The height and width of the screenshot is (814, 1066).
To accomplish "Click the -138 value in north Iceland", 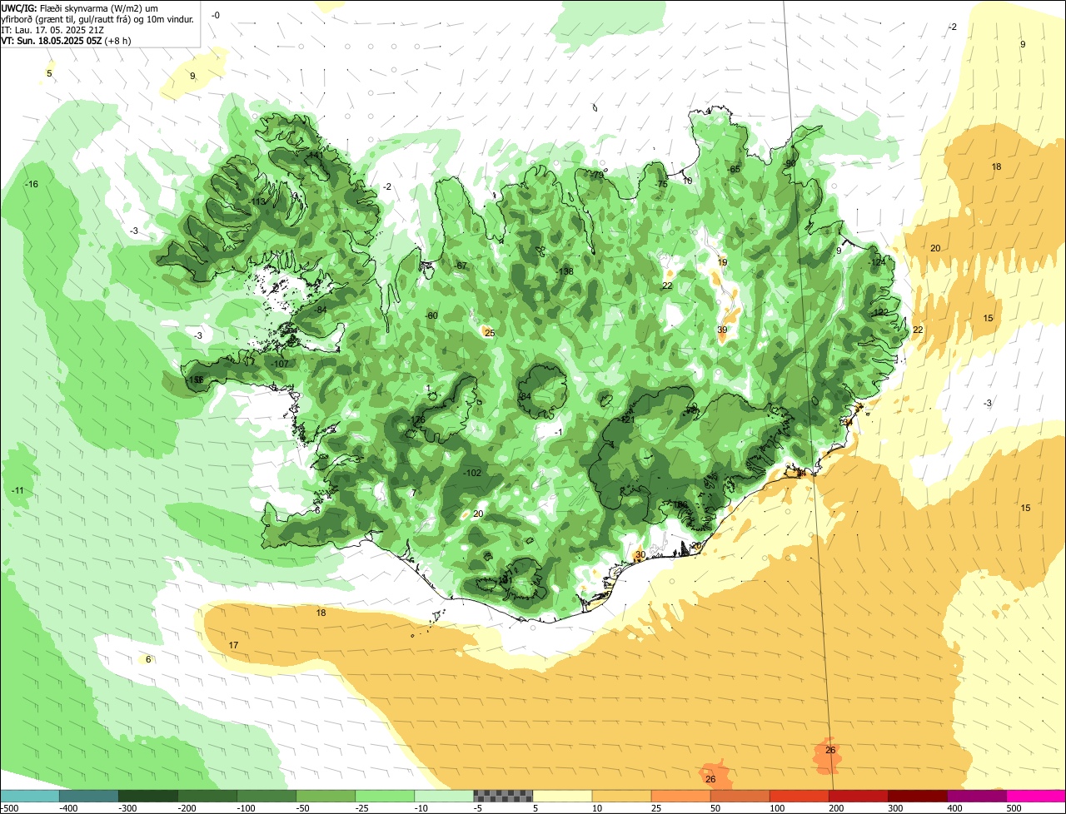I will pyautogui.click(x=564, y=271).
